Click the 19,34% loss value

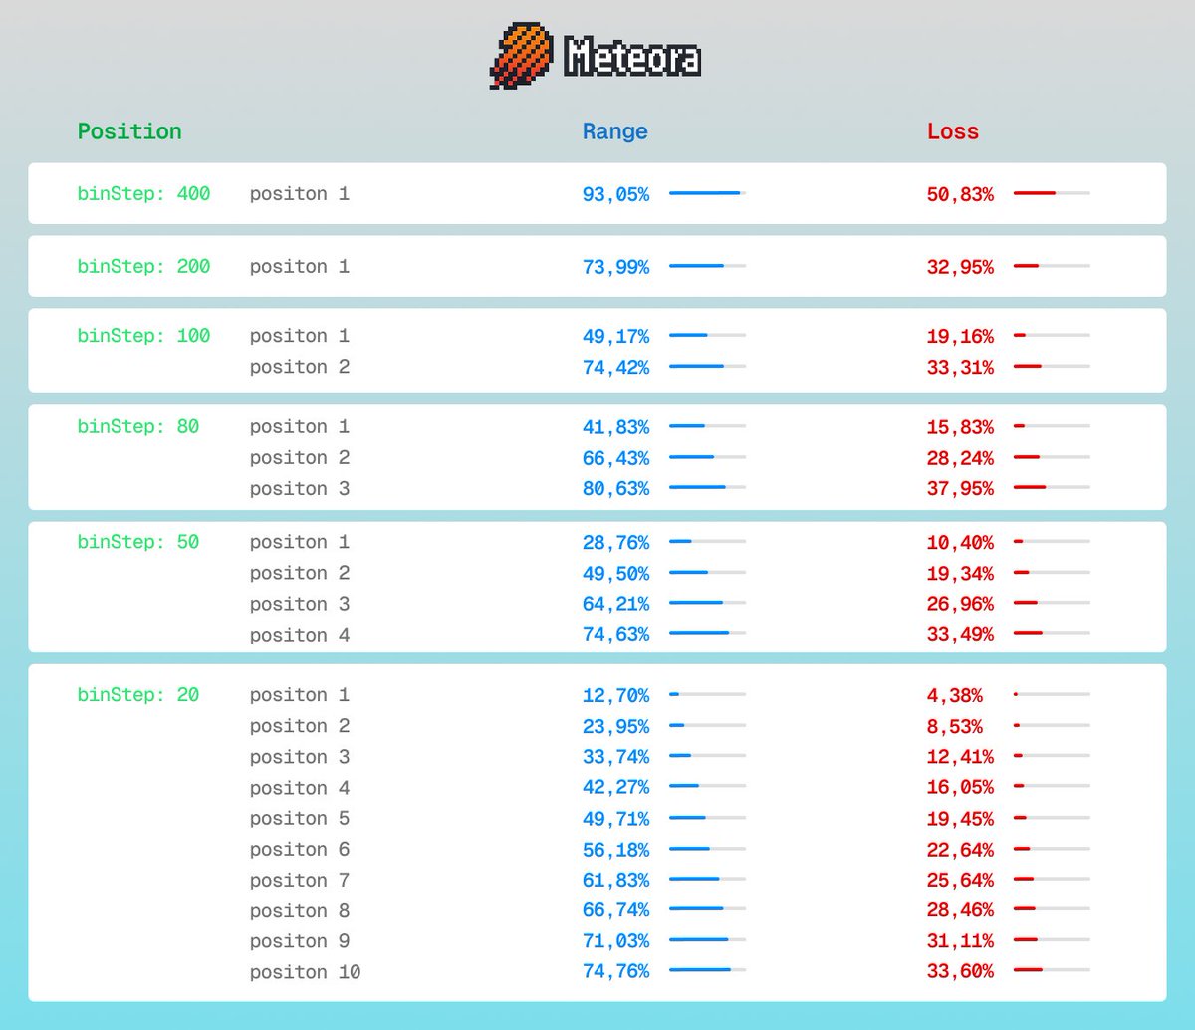[960, 574]
